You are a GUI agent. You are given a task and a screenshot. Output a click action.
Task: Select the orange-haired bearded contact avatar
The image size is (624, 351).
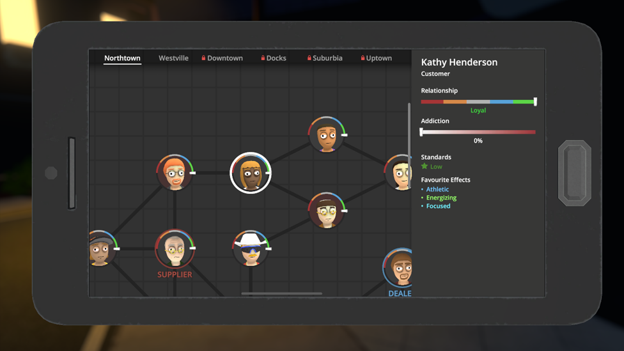pos(175,173)
